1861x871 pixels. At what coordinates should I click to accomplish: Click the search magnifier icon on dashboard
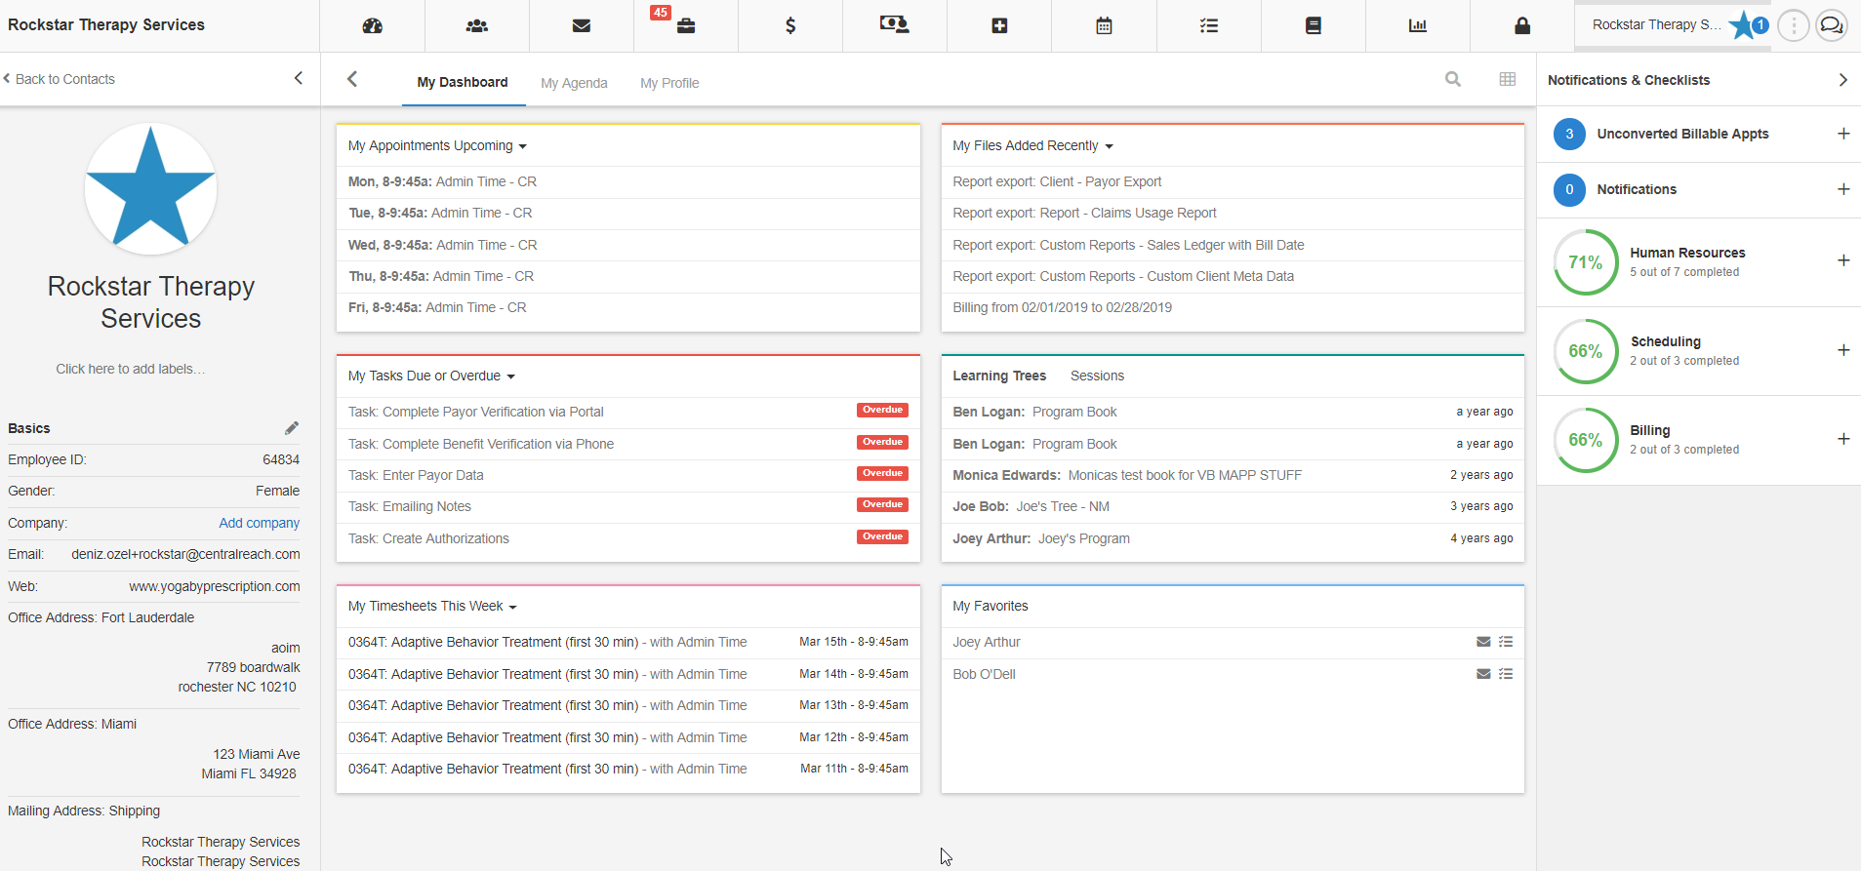1453,79
